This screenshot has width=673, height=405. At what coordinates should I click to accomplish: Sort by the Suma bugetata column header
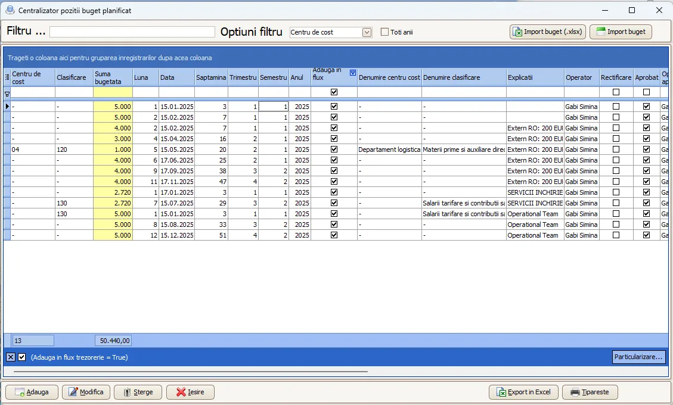(113, 77)
